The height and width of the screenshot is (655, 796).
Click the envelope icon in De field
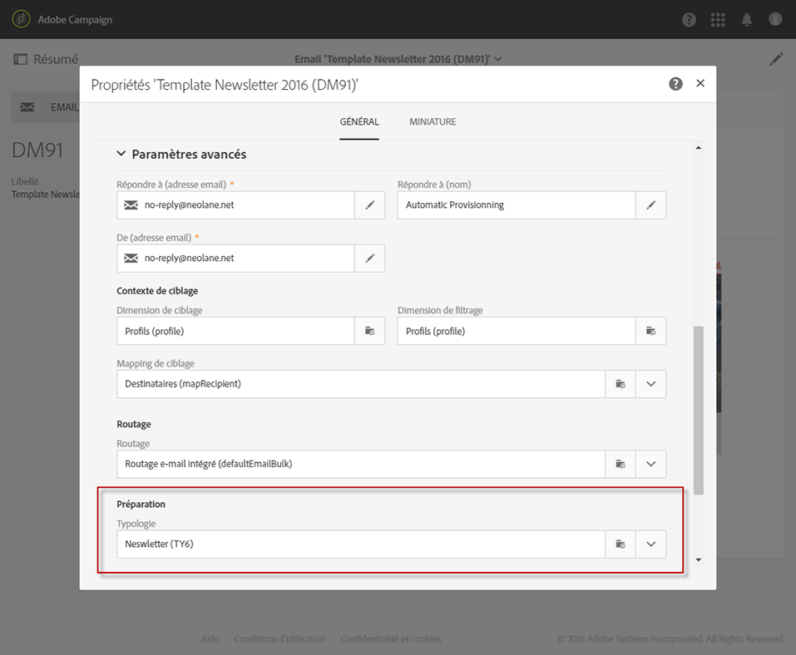click(x=131, y=259)
